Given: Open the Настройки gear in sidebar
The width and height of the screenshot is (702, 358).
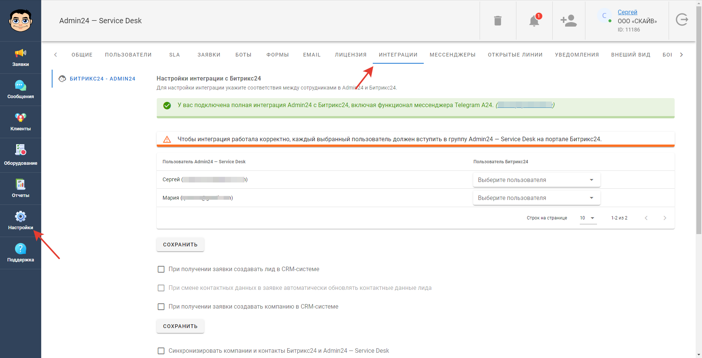Looking at the screenshot, I should pos(21,221).
